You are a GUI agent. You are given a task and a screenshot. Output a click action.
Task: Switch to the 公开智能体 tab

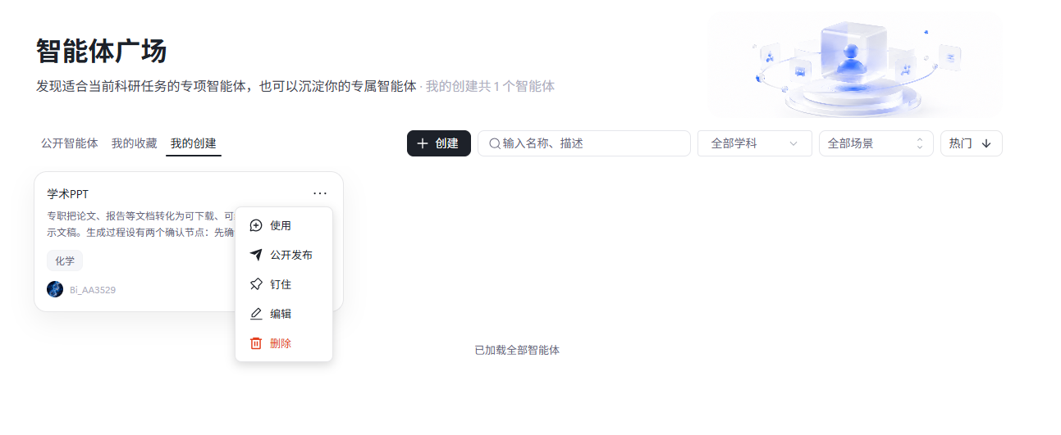pos(70,143)
